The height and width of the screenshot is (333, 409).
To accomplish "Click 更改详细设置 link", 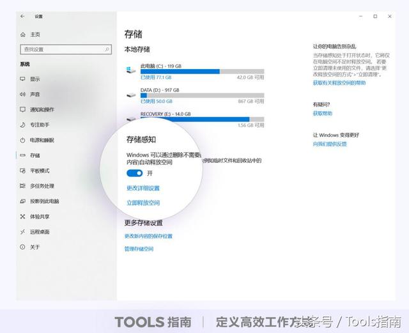I will (143, 188).
